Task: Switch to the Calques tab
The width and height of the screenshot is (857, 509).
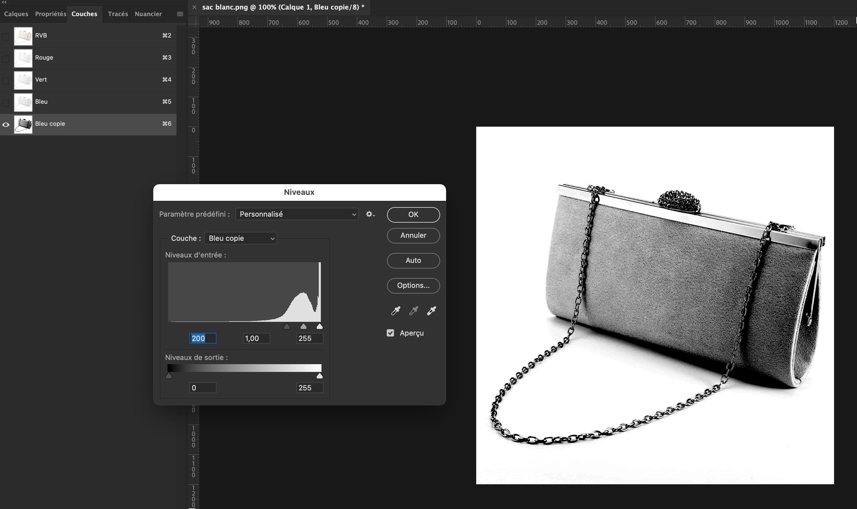Action: (16, 14)
